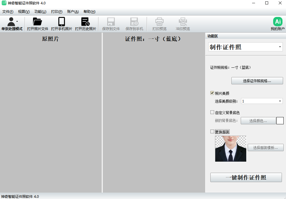Open photo file via folder icon
The image size is (286, 199).
tap(37, 22)
